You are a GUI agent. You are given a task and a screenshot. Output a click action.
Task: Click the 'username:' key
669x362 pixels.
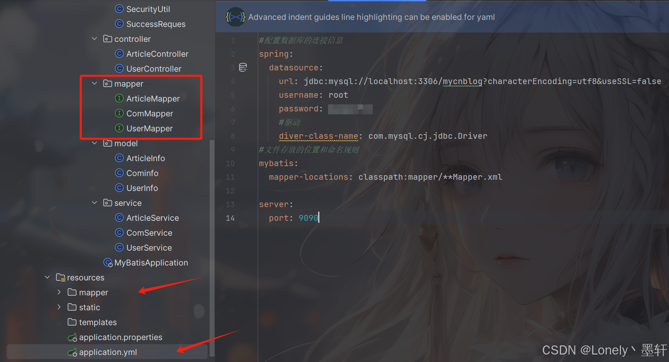(301, 95)
